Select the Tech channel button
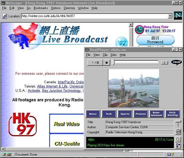 click(109, 114)
